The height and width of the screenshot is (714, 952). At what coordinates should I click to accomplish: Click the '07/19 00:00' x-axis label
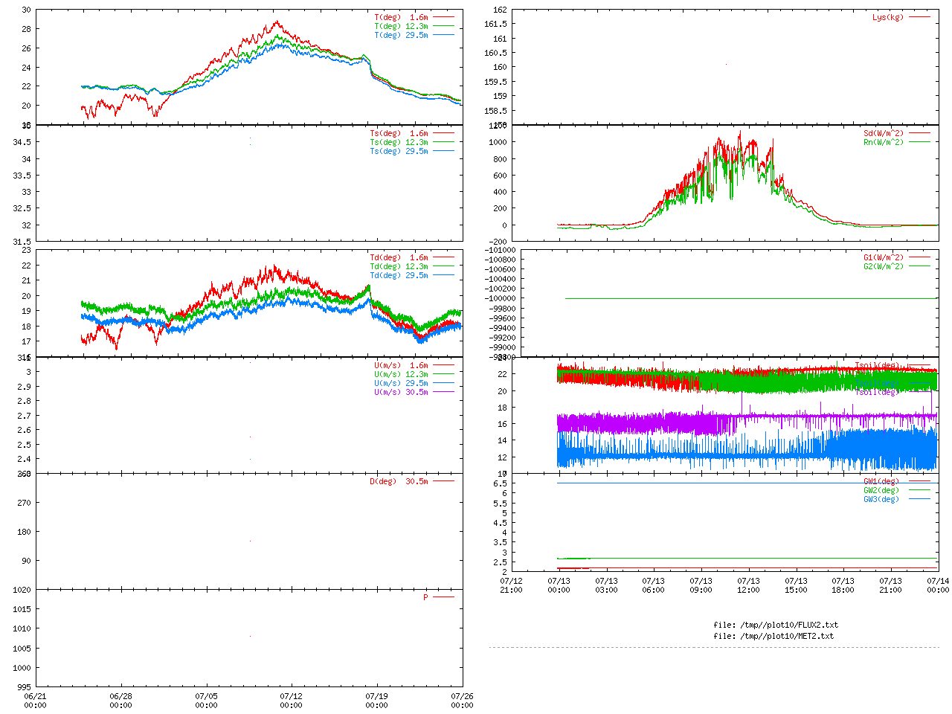[376, 701]
